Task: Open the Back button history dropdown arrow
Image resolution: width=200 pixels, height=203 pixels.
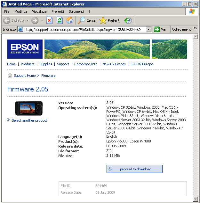Action: 28,20
